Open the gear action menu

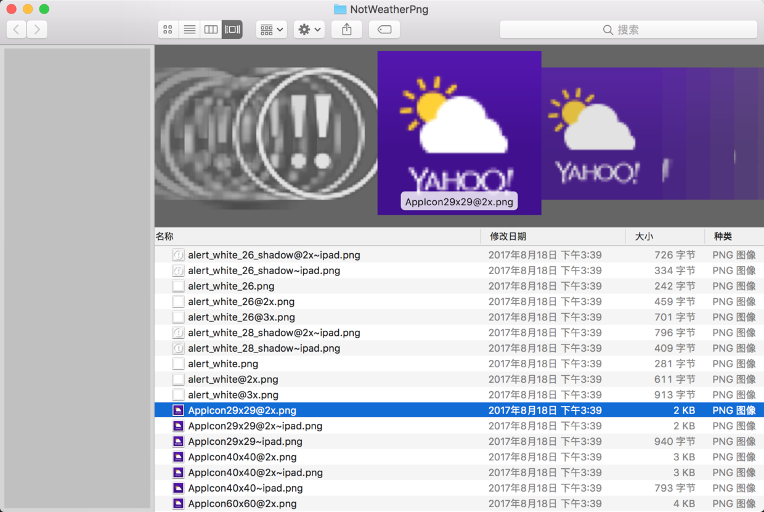pos(309,30)
